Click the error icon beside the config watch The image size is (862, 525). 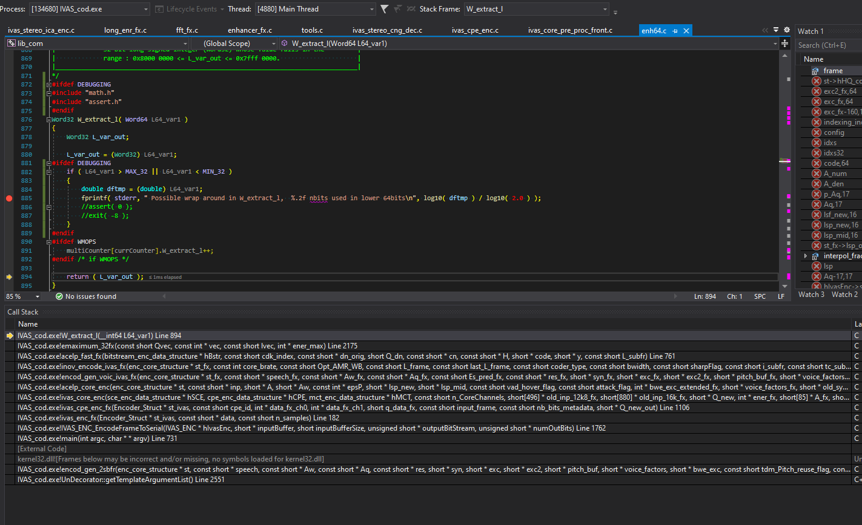[816, 132]
